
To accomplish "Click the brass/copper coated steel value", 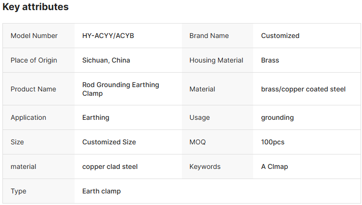I will tap(303, 89).
